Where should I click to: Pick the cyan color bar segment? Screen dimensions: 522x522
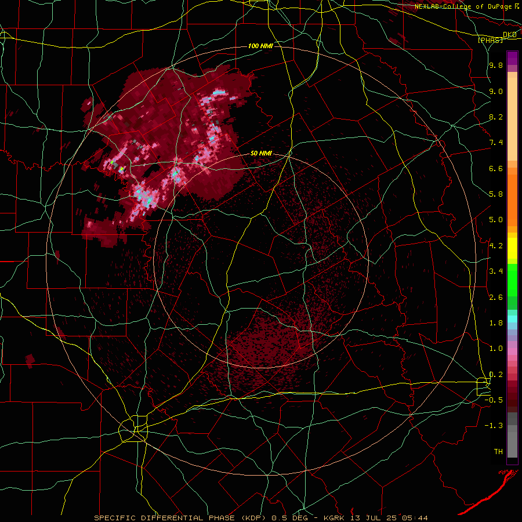tap(512, 319)
